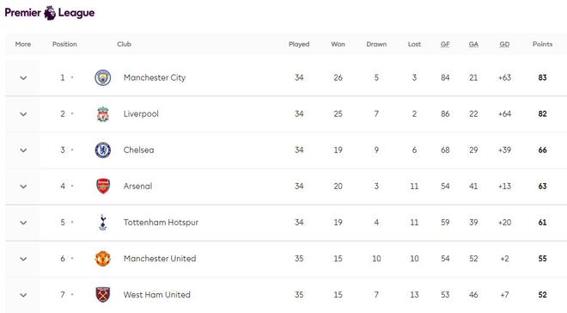Select the GD column header

coord(504,44)
